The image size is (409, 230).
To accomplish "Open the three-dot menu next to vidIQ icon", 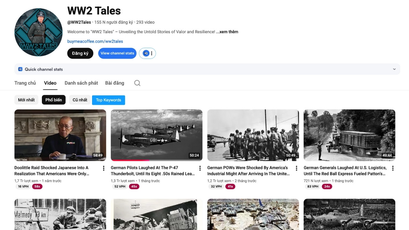I will (152, 53).
